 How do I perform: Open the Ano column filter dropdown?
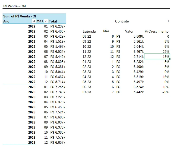34,21
